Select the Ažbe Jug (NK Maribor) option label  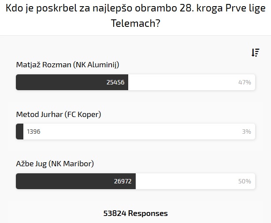click(x=55, y=164)
